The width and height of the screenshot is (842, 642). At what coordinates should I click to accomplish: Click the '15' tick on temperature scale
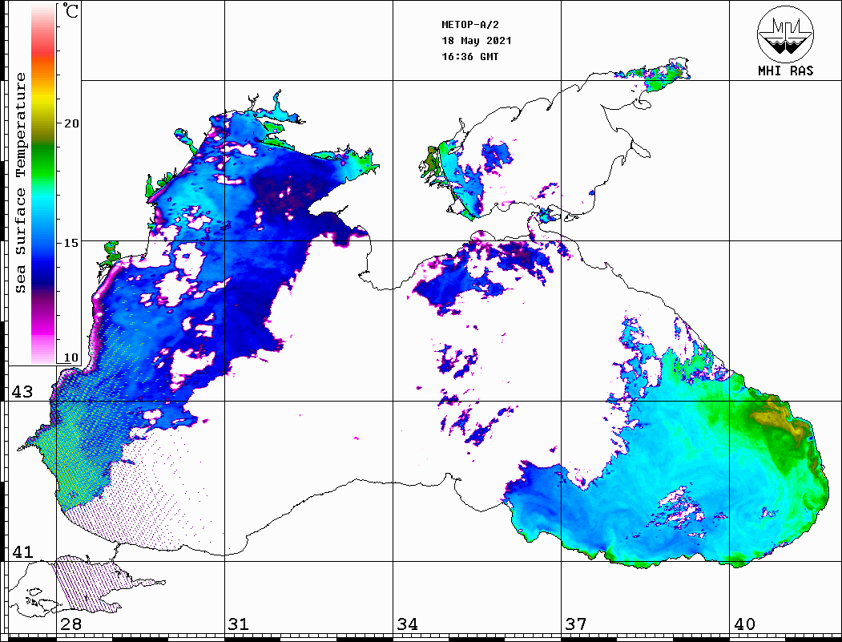pyautogui.click(x=71, y=243)
